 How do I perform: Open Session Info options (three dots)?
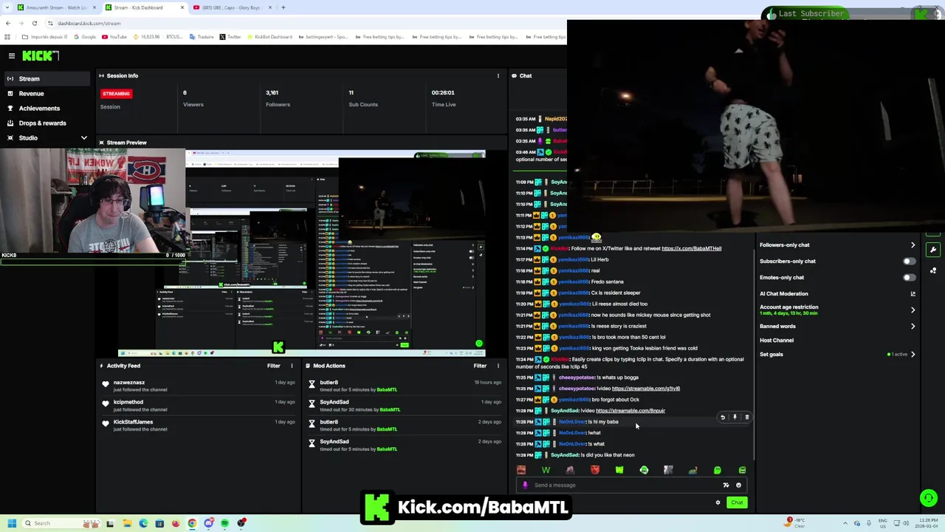498,75
